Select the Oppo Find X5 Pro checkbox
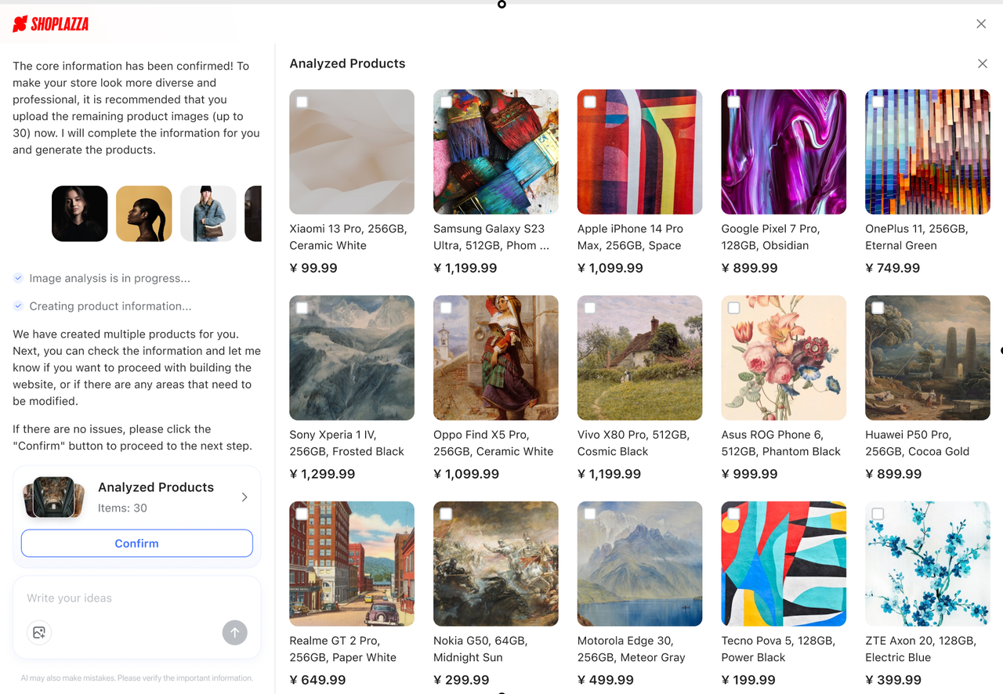 [x=446, y=308]
